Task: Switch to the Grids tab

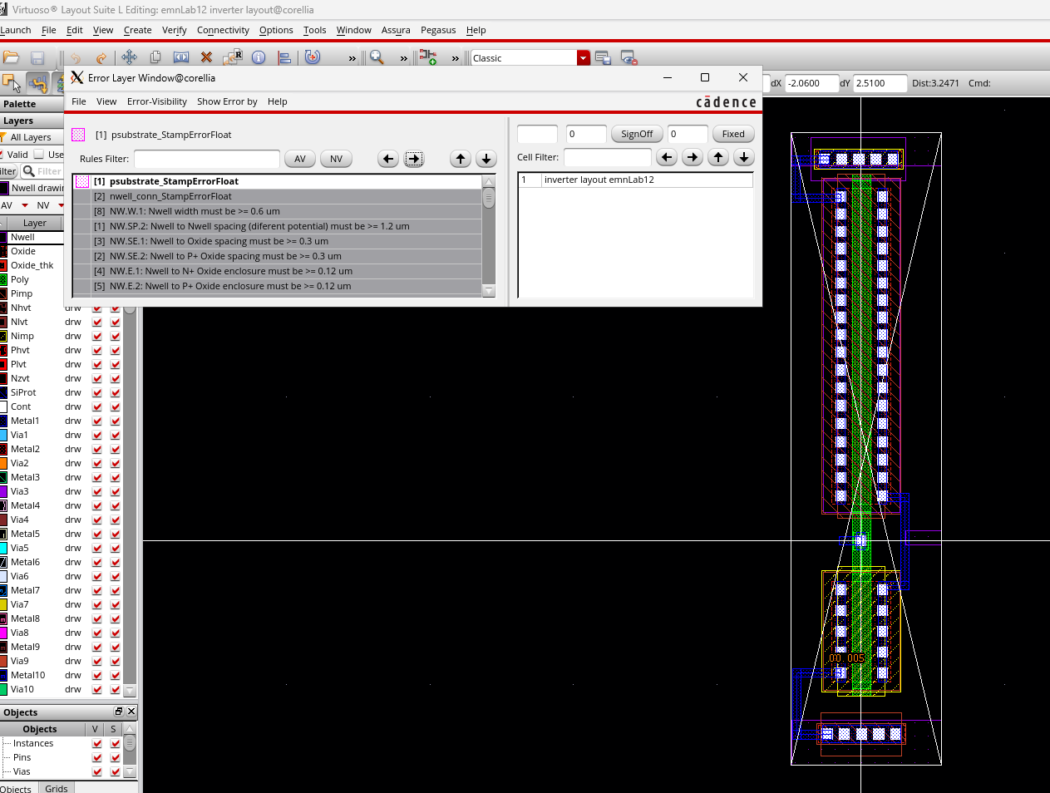Action: click(x=57, y=788)
